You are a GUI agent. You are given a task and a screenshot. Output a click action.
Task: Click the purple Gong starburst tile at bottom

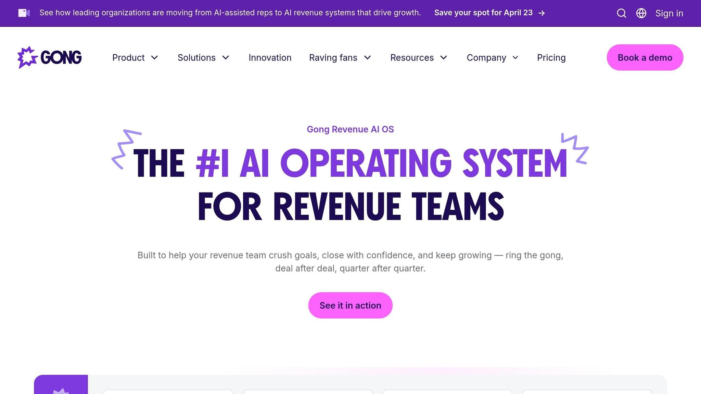pos(61,385)
